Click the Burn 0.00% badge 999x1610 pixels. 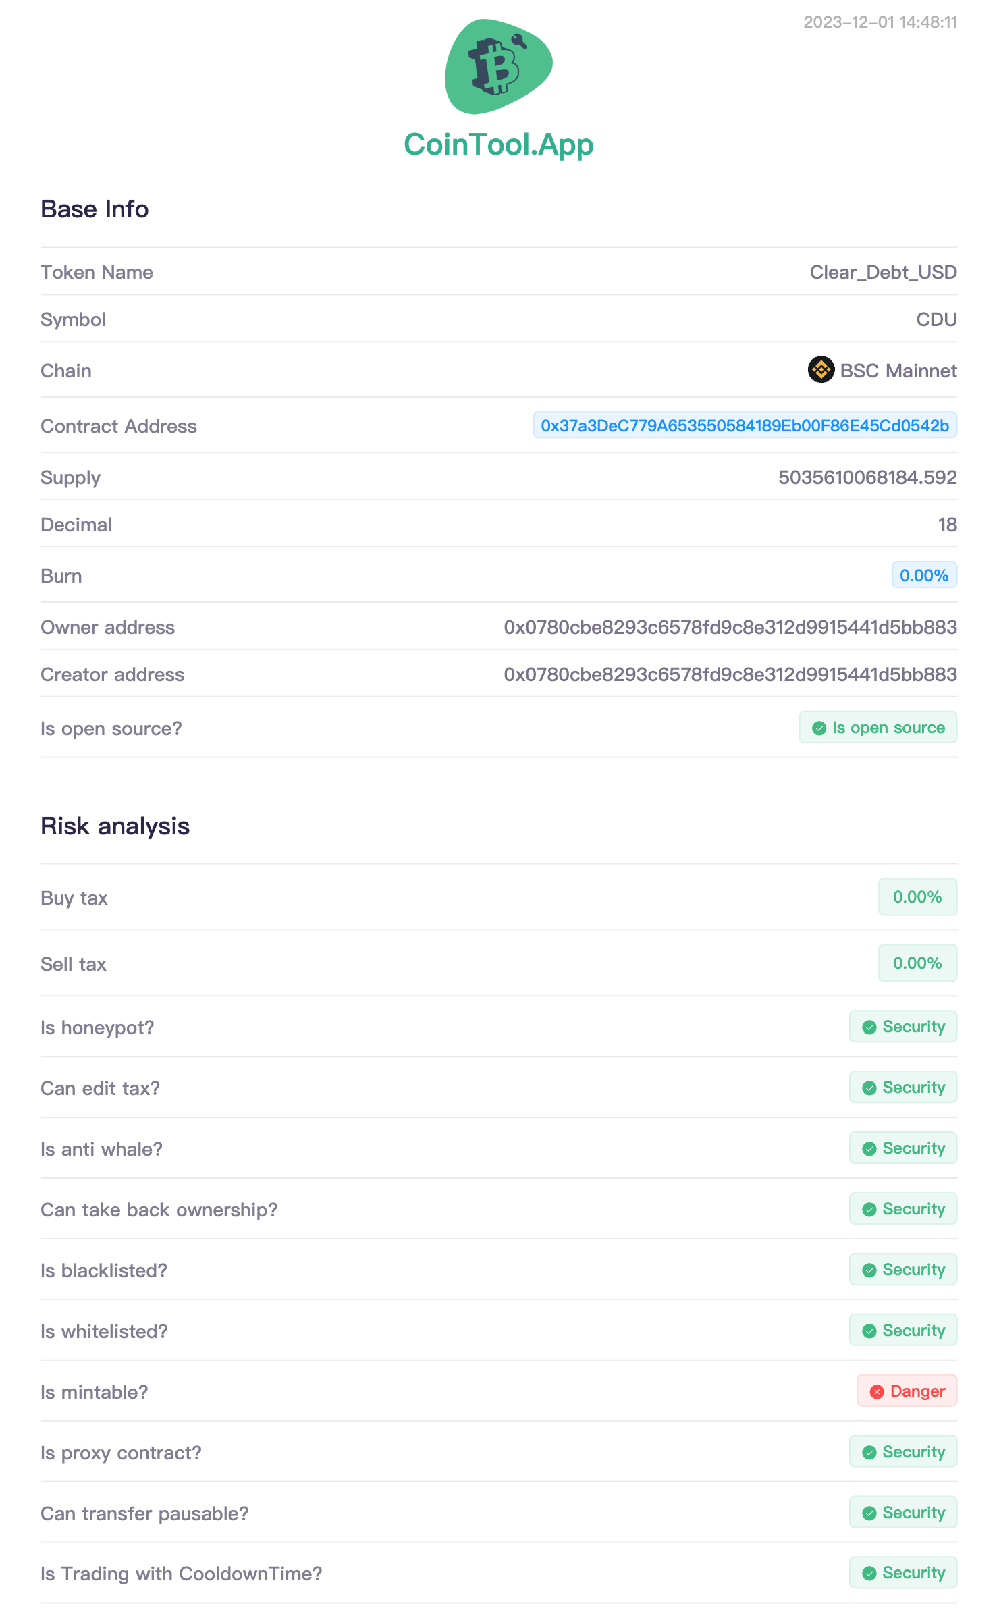(x=923, y=576)
